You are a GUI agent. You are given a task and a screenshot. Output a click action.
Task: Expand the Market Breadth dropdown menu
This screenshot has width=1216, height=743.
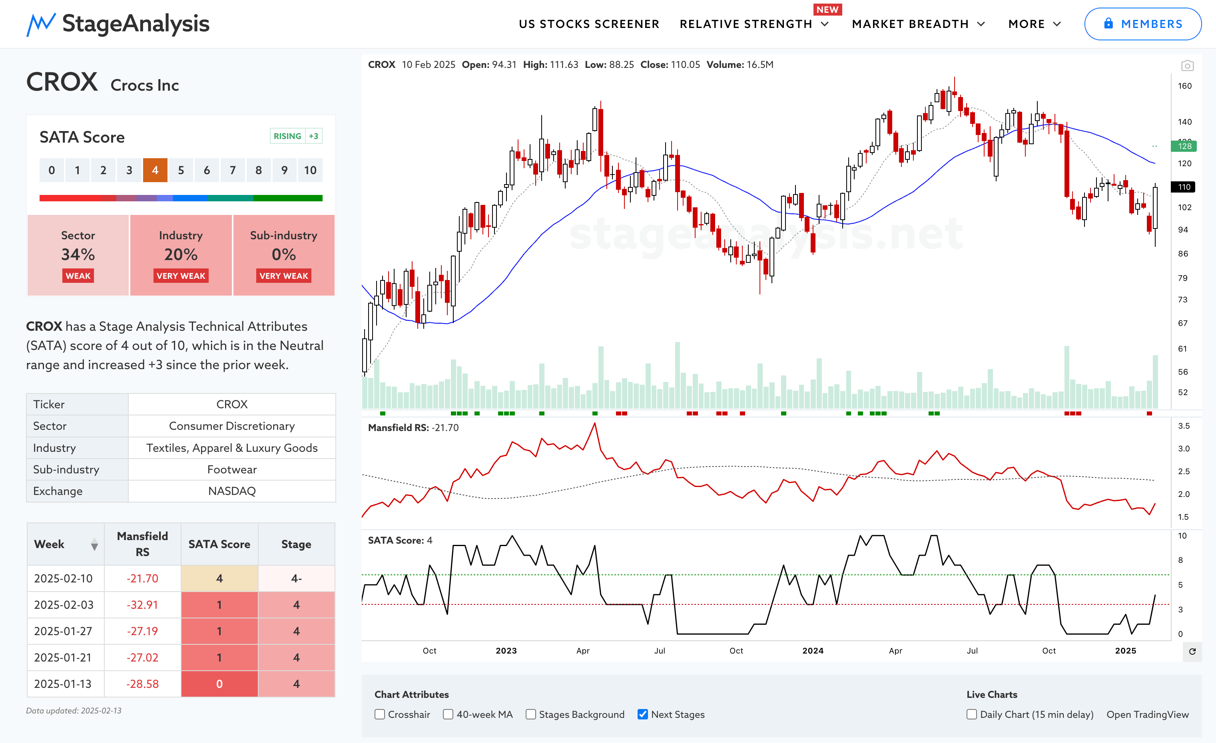pyautogui.click(x=919, y=24)
